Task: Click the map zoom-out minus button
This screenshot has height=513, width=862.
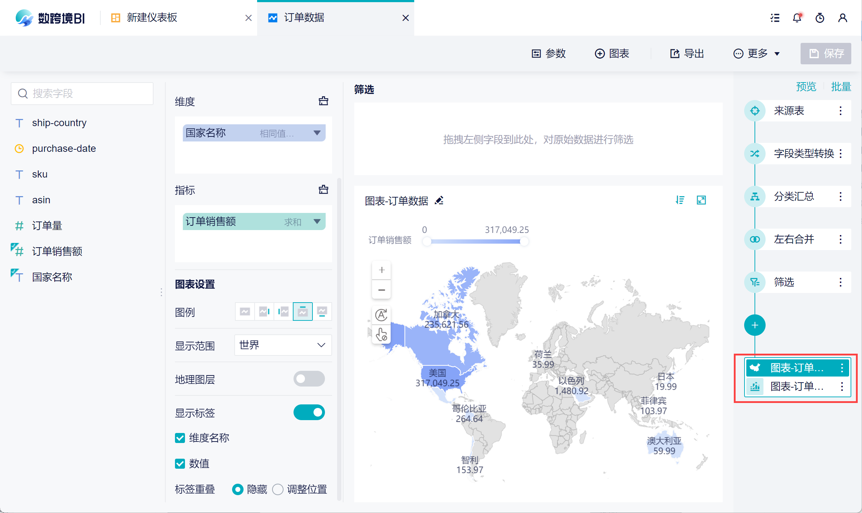Action: coord(381,290)
